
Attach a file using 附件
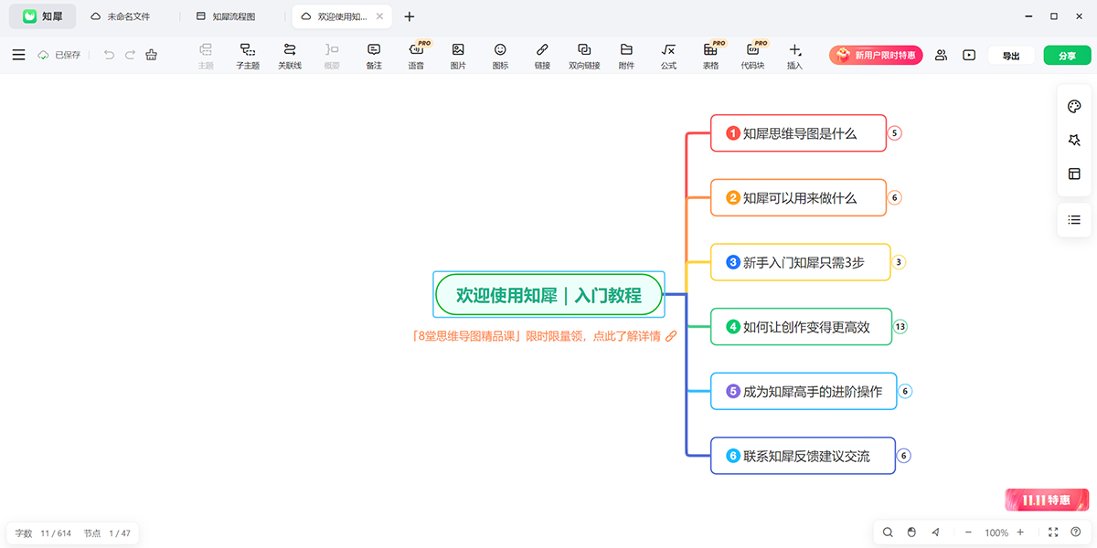(626, 55)
